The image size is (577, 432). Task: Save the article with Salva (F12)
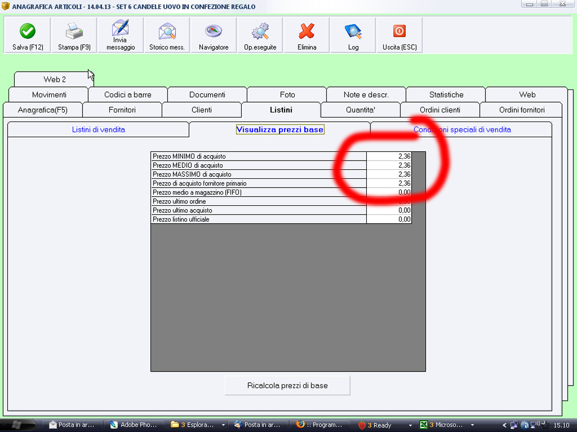click(x=27, y=35)
